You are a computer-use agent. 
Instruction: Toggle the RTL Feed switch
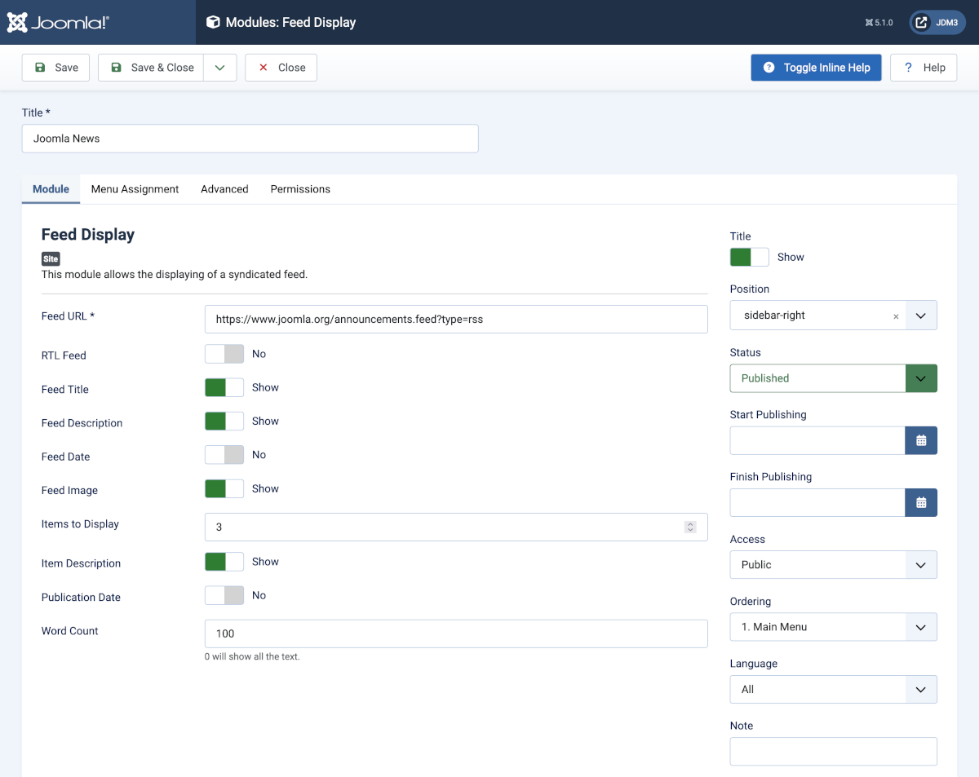224,354
